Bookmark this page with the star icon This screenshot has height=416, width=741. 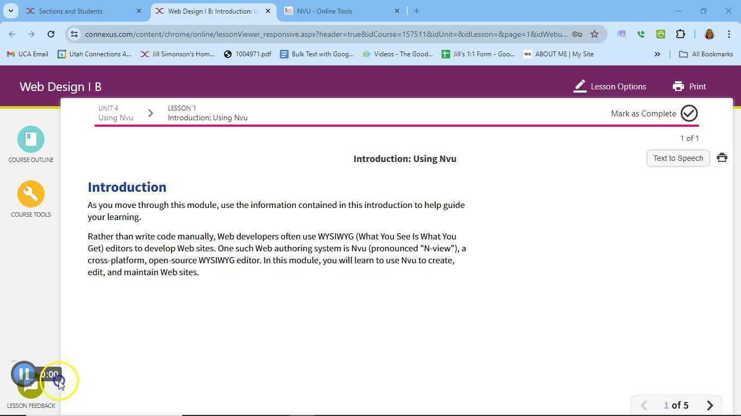[x=595, y=34]
